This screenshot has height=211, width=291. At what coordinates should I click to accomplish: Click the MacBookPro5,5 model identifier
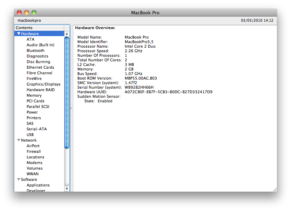139,42
